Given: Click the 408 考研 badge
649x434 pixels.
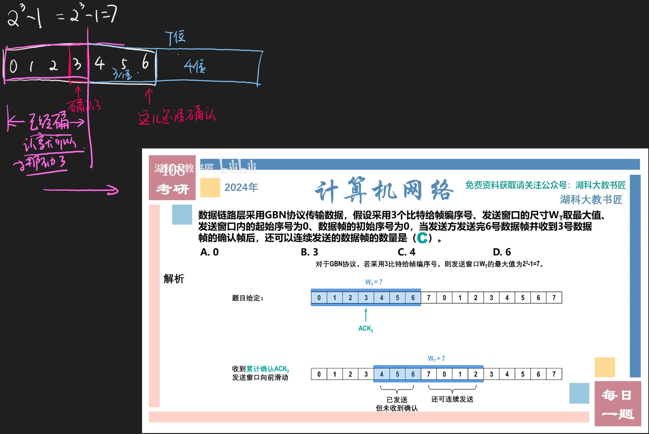Looking at the screenshot, I should 172,178.
